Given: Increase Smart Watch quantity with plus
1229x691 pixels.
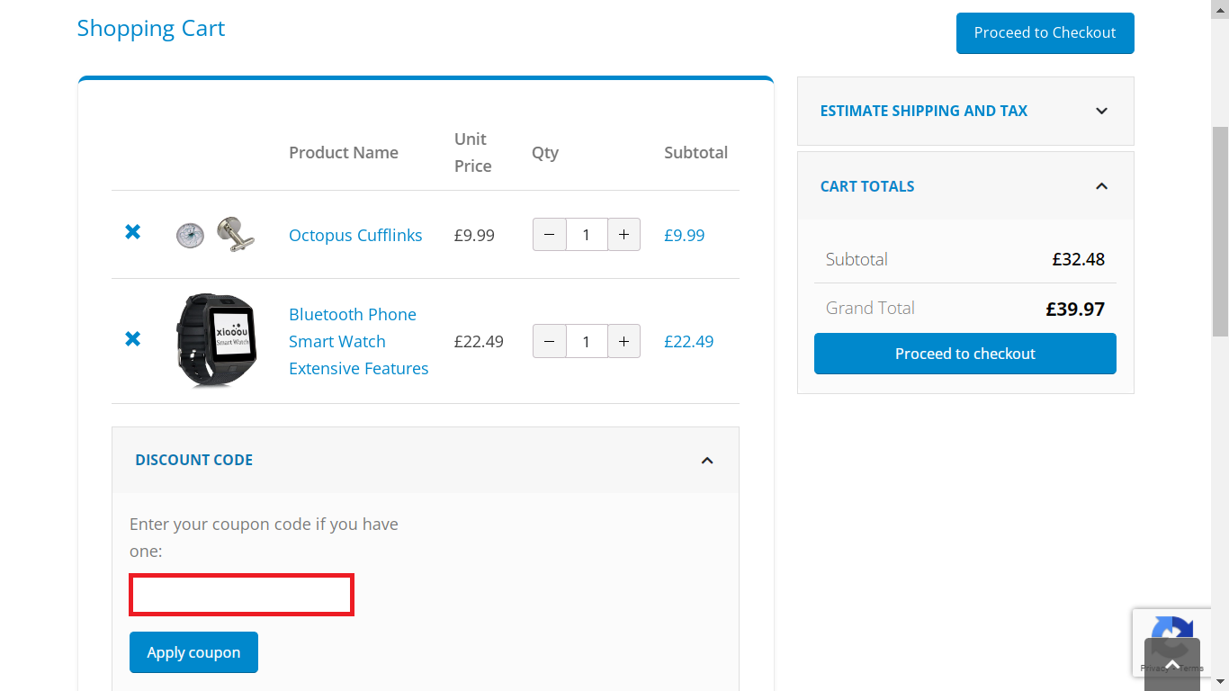Looking at the screenshot, I should click(623, 341).
